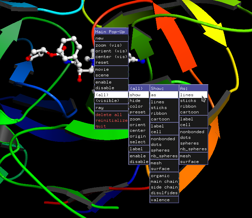Image resolution: width=252 pixels, height=218 pixels.
Task: Choose 'main chain' in Show submenu
Action: [164, 181]
